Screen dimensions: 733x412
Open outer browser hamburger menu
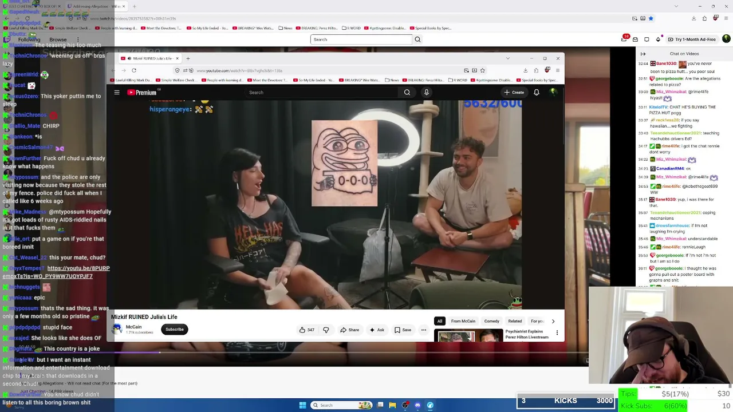726,18
